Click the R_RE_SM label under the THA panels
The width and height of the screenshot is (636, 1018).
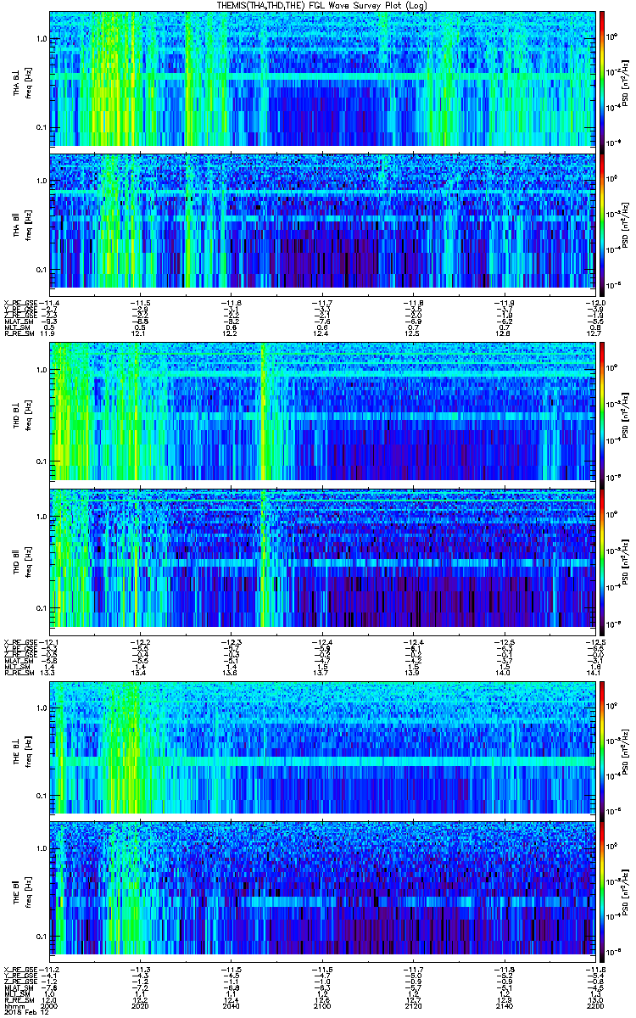pyautogui.click(x=19, y=334)
